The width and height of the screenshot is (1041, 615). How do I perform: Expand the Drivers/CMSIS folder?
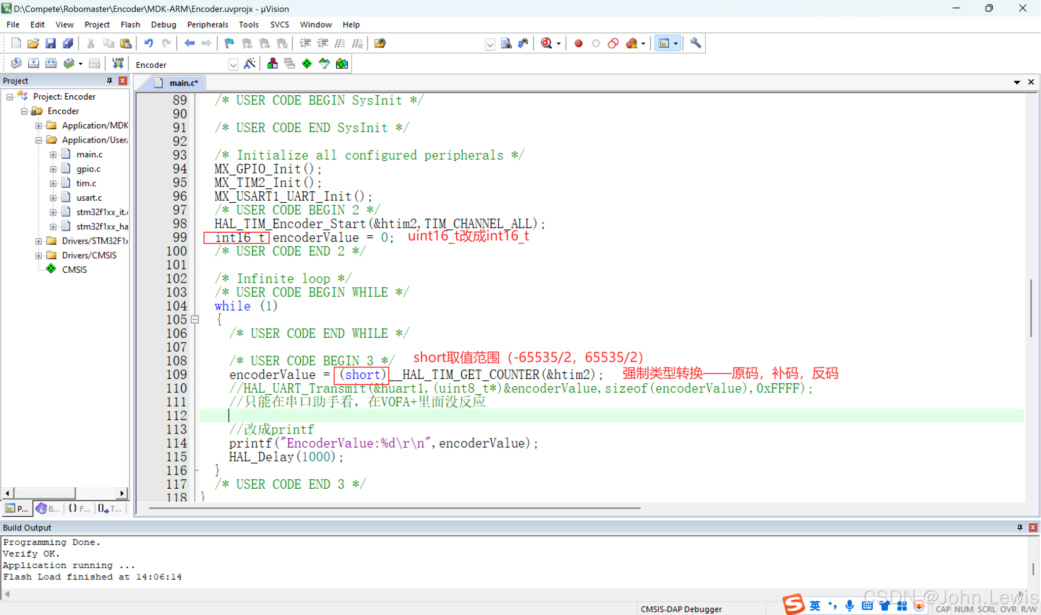pyautogui.click(x=39, y=255)
